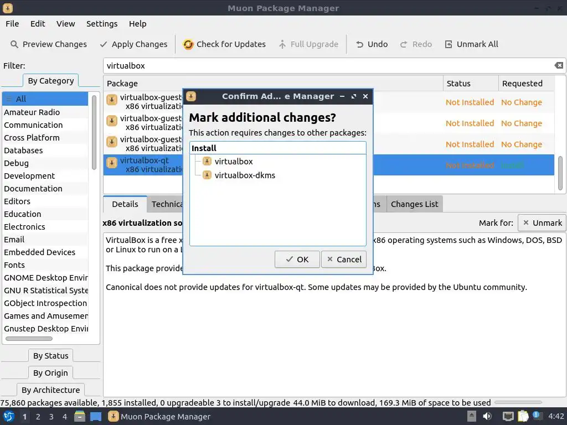Select the Databases category
Screen dimensions: 567x425
tap(45, 151)
